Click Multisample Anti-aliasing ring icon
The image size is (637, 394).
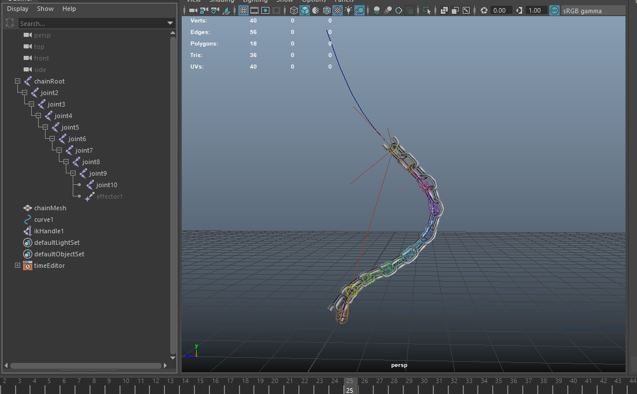(x=399, y=10)
